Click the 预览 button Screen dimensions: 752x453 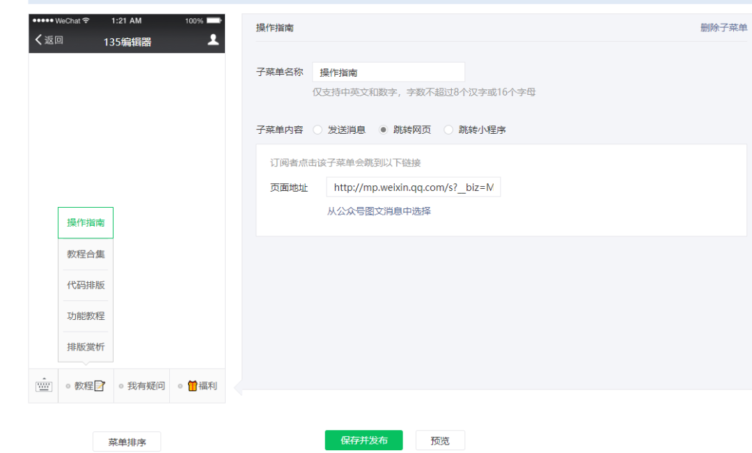(440, 440)
